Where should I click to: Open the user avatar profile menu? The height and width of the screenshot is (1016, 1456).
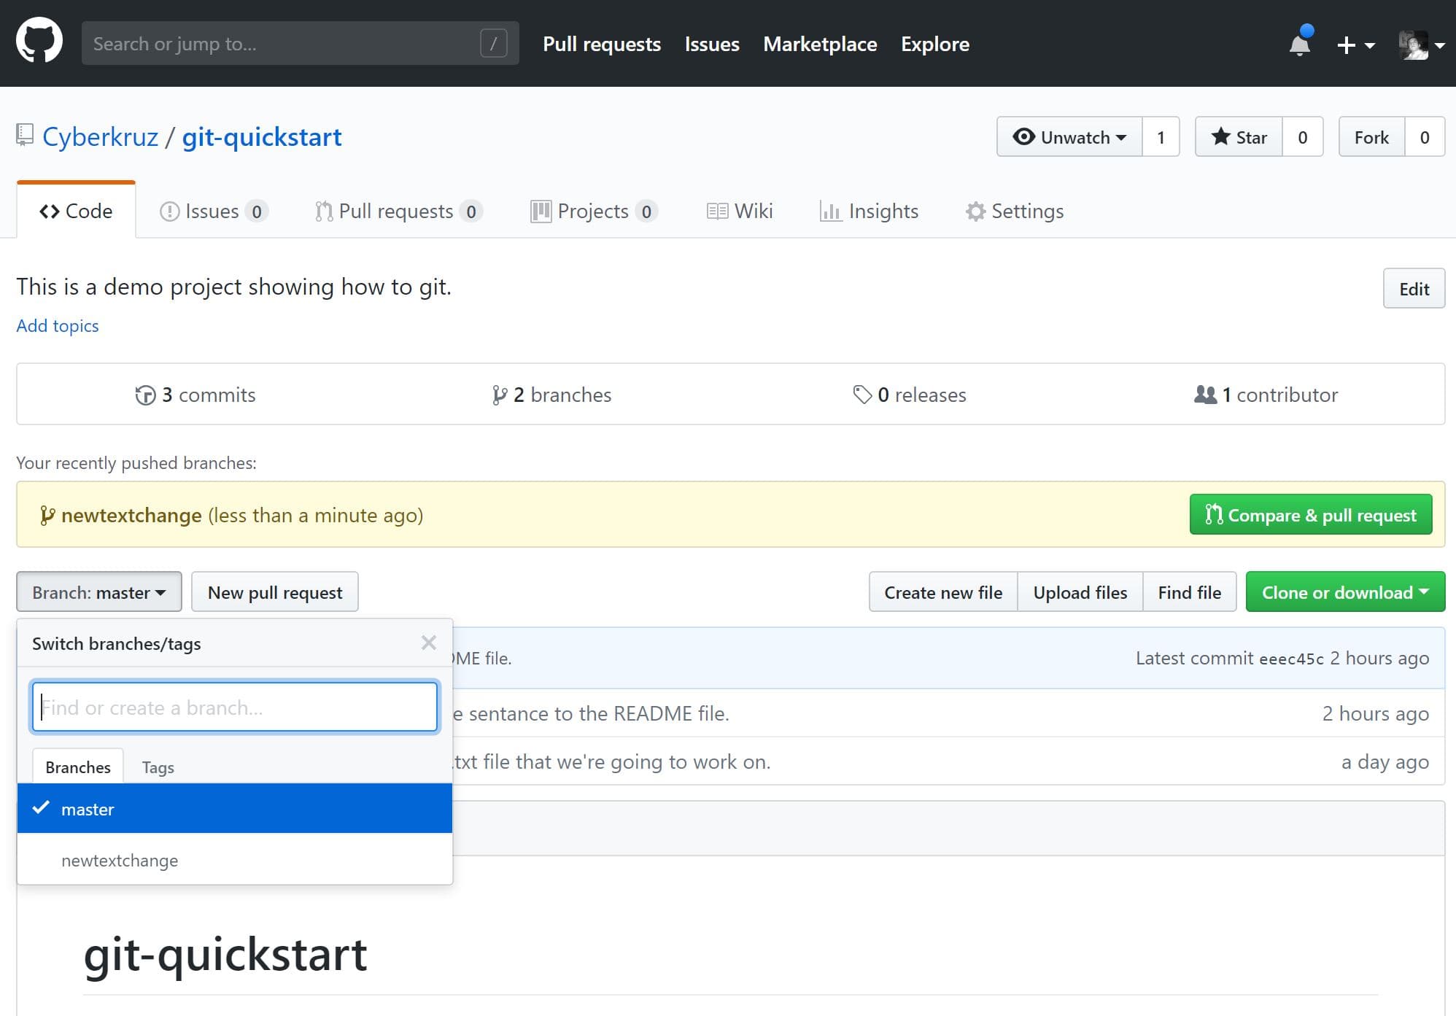point(1421,44)
